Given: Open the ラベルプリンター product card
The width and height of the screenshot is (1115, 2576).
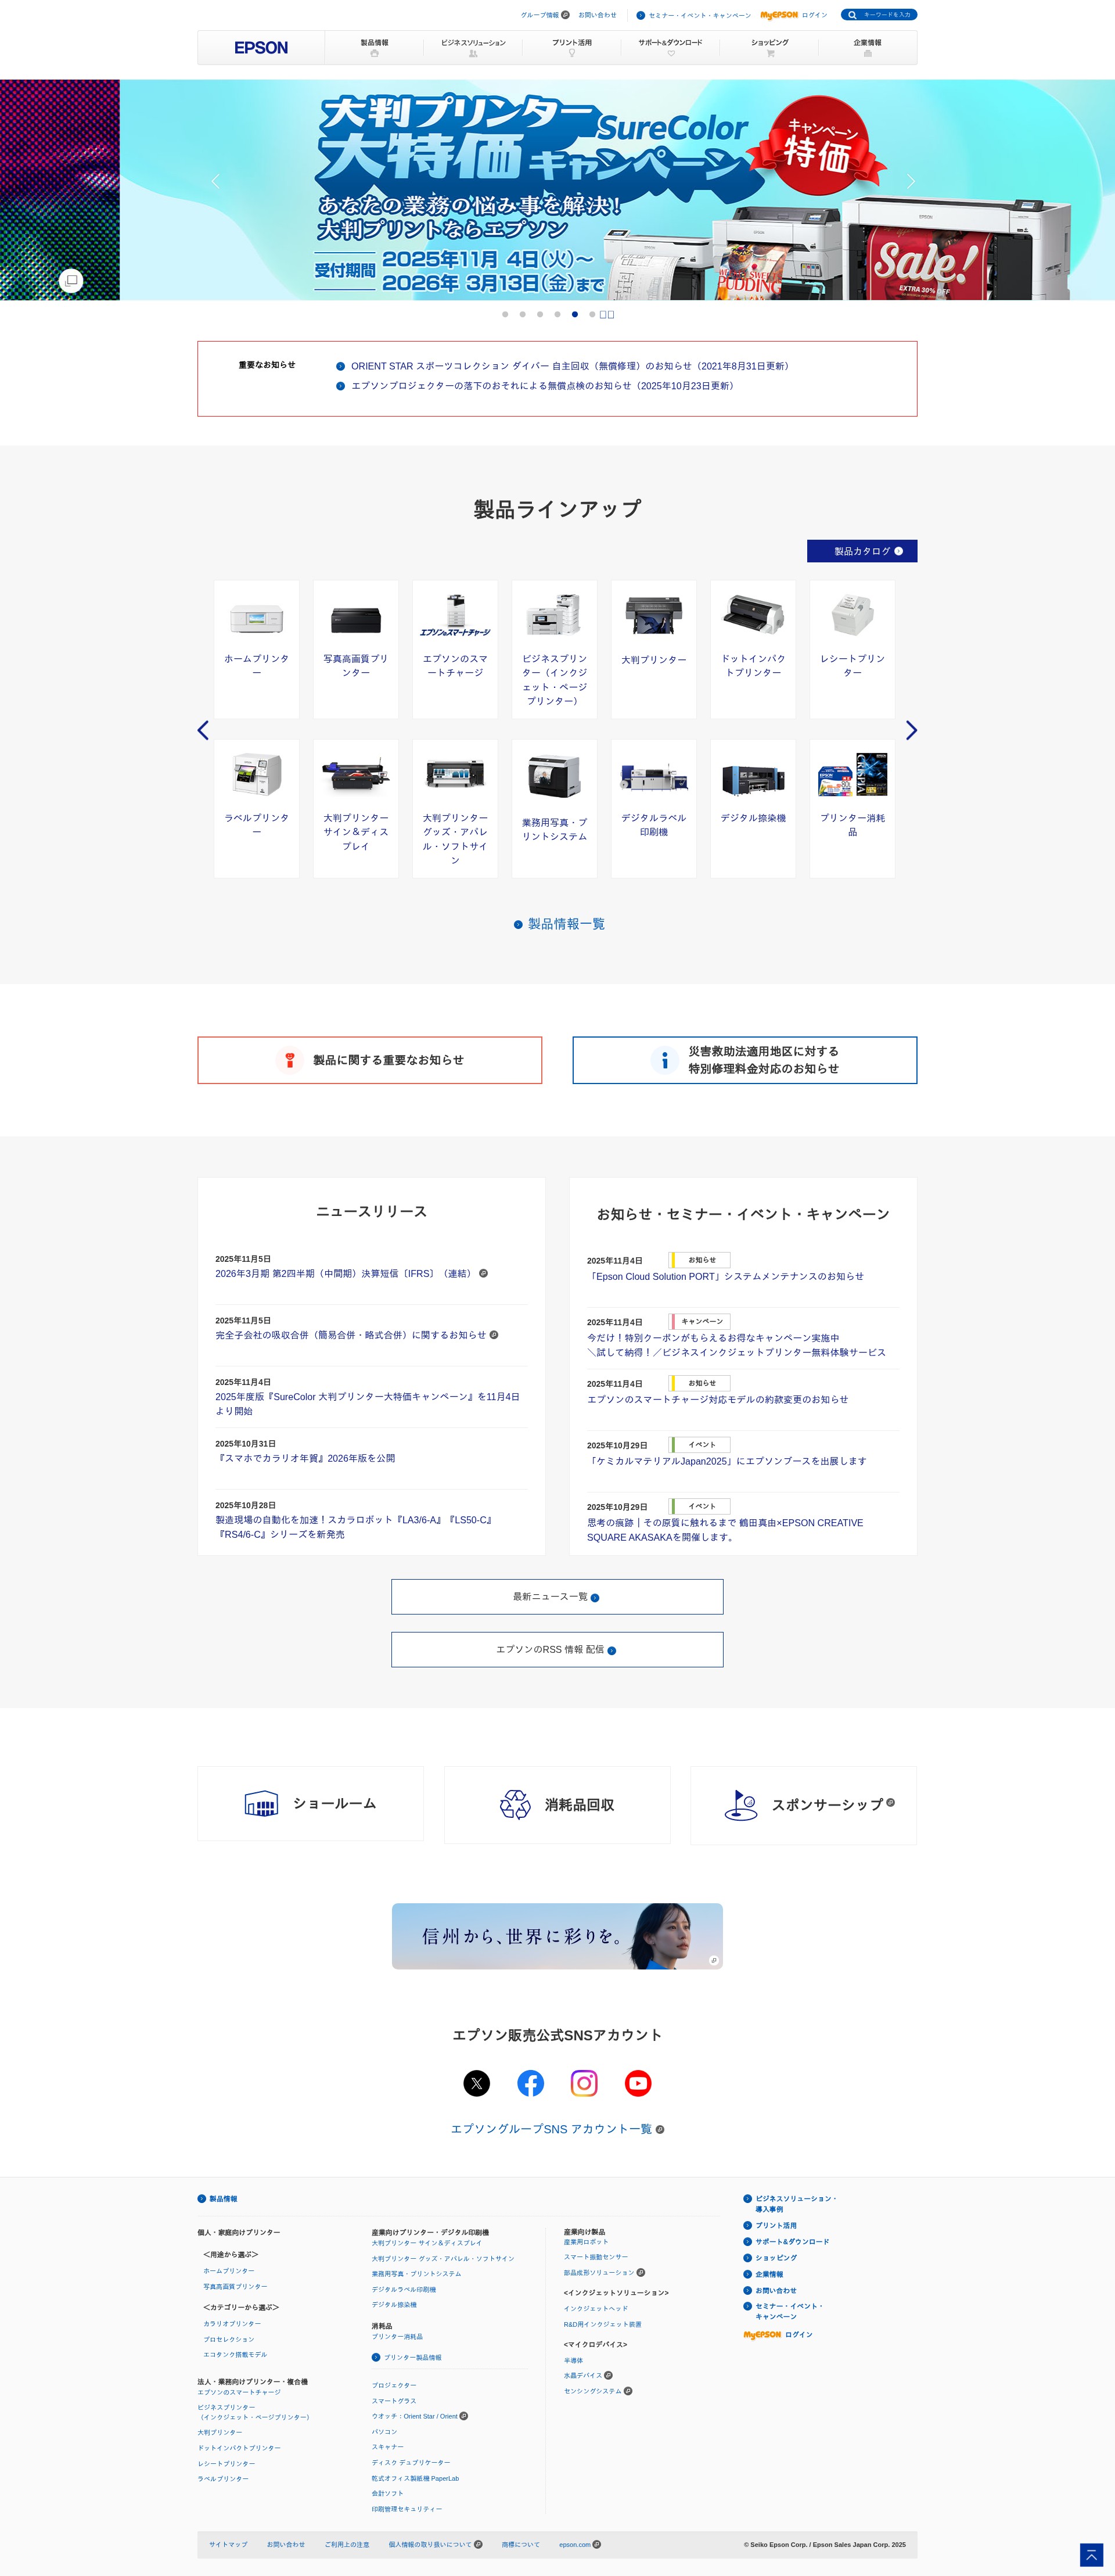Looking at the screenshot, I should tap(256, 808).
